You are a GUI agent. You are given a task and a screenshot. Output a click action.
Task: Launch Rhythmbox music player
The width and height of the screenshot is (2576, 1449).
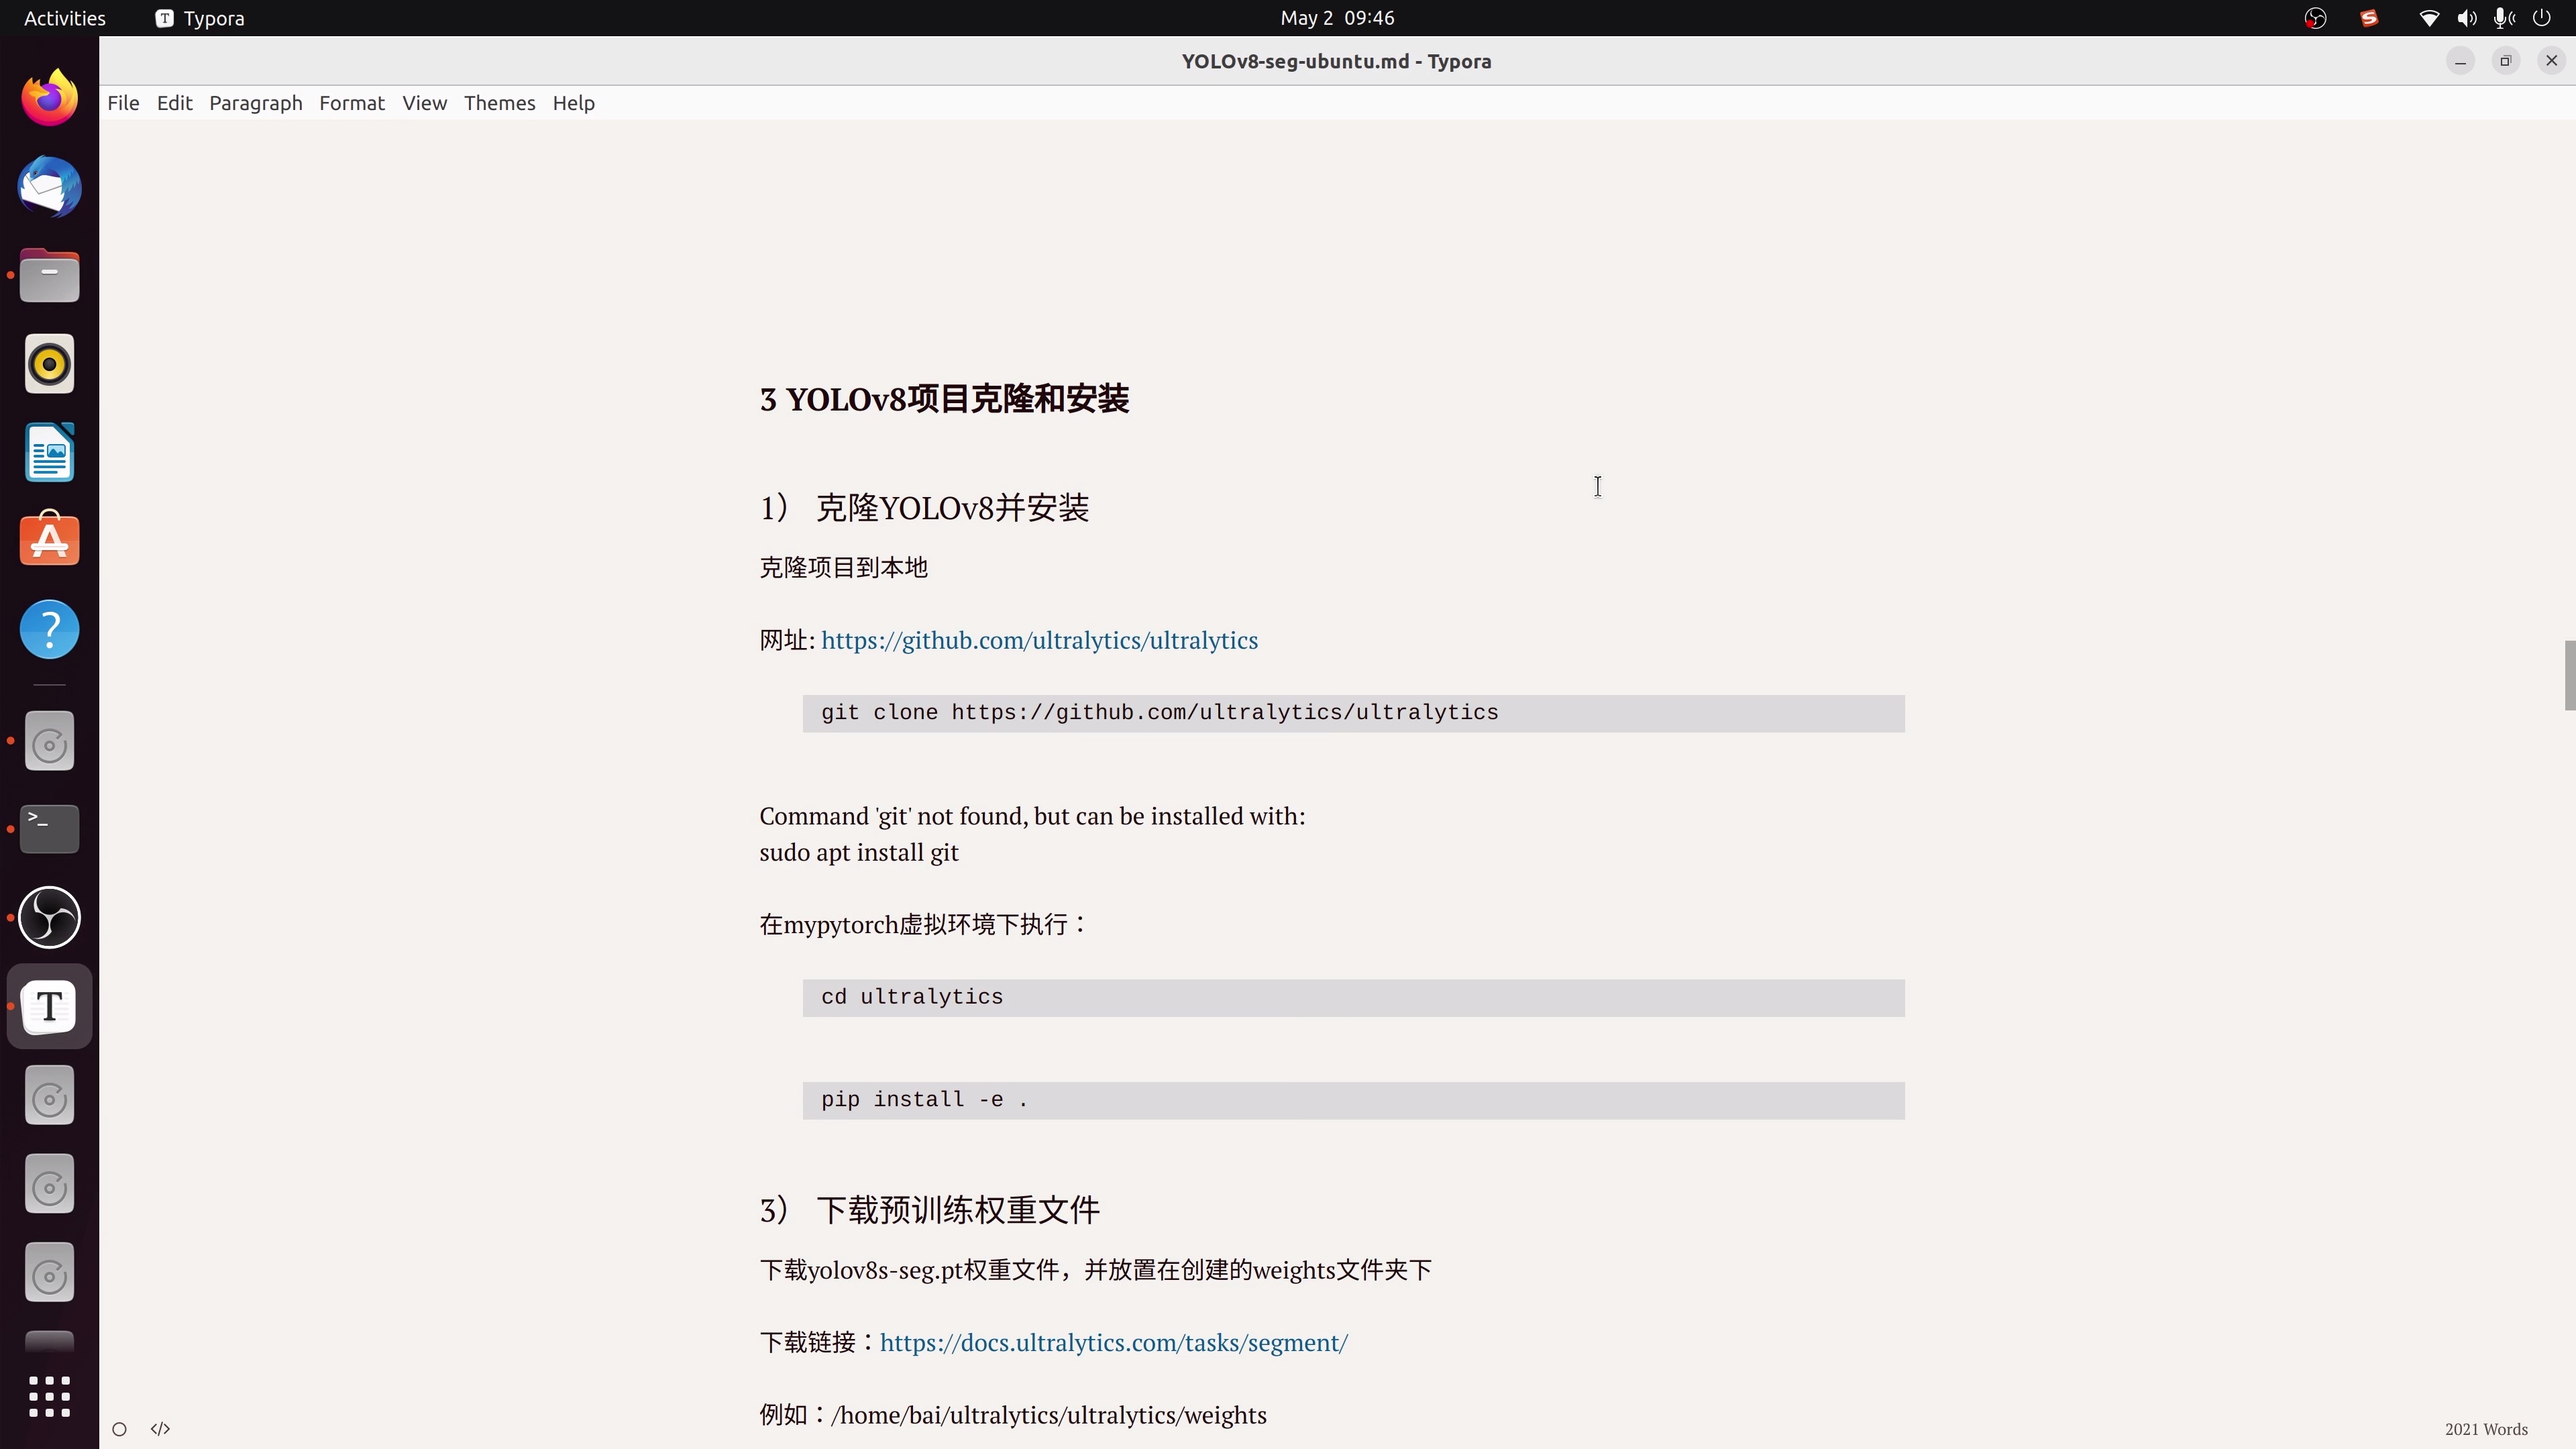[48, 364]
